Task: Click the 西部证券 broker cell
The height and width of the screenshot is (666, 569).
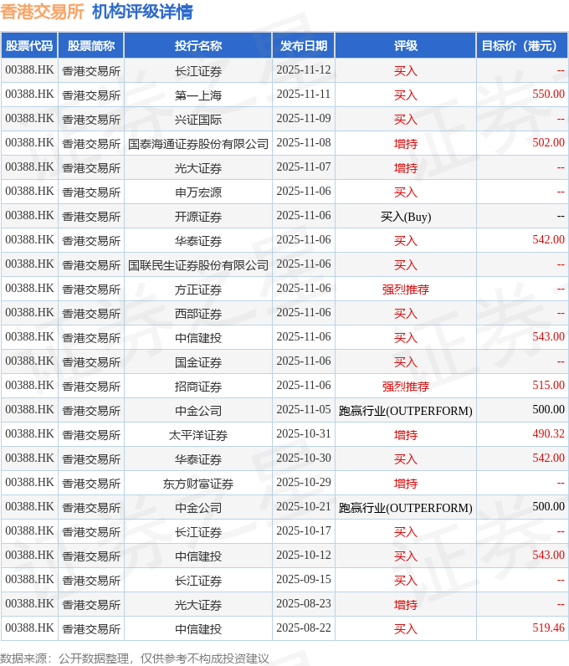Action: pyautogui.click(x=198, y=314)
